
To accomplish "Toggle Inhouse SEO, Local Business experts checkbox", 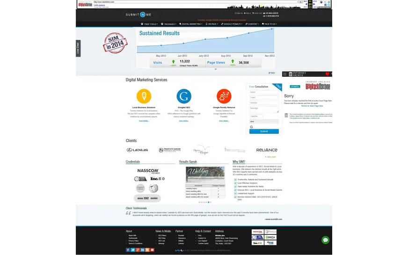I will tap(235, 190).
